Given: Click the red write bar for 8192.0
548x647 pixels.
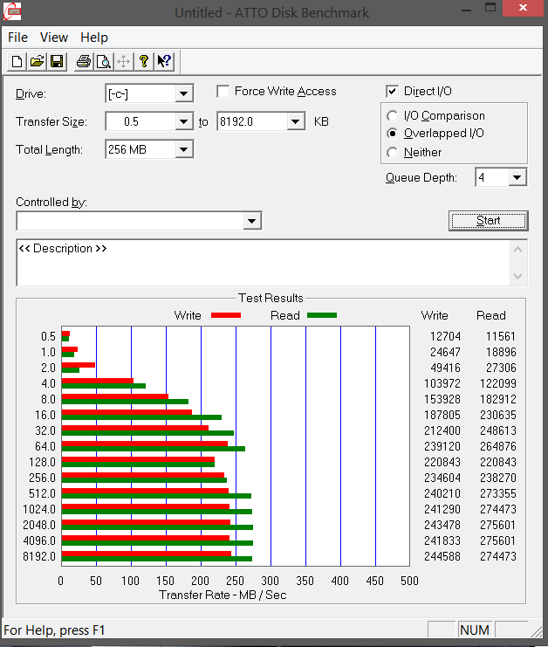Looking at the screenshot, I should pyautogui.click(x=147, y=554).
